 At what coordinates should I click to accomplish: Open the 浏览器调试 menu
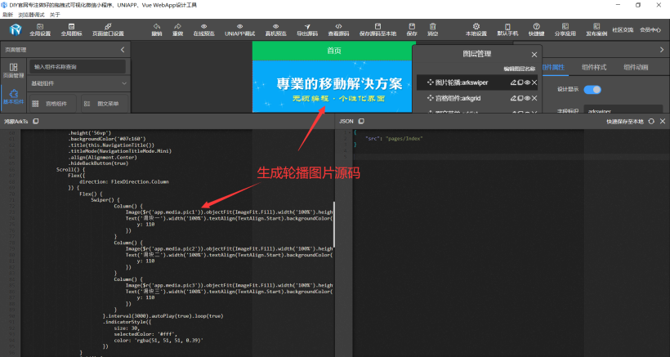click(30, 14)
